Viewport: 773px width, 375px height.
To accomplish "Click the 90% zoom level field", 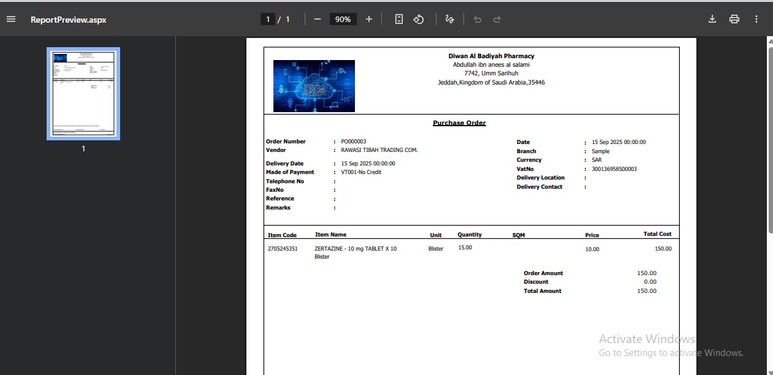I will (x=343, y=20).
